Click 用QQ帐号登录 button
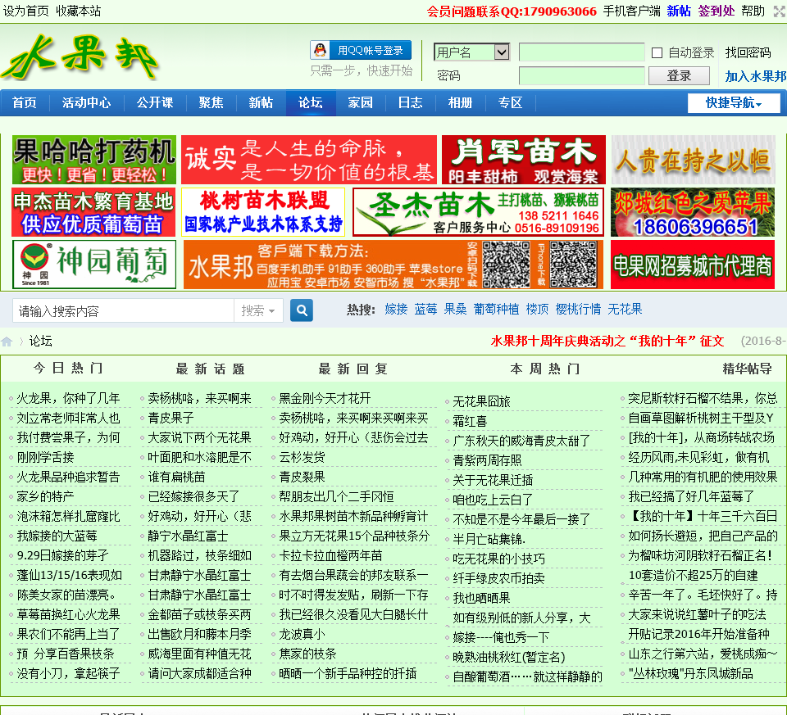 click(x=361, y=50)
